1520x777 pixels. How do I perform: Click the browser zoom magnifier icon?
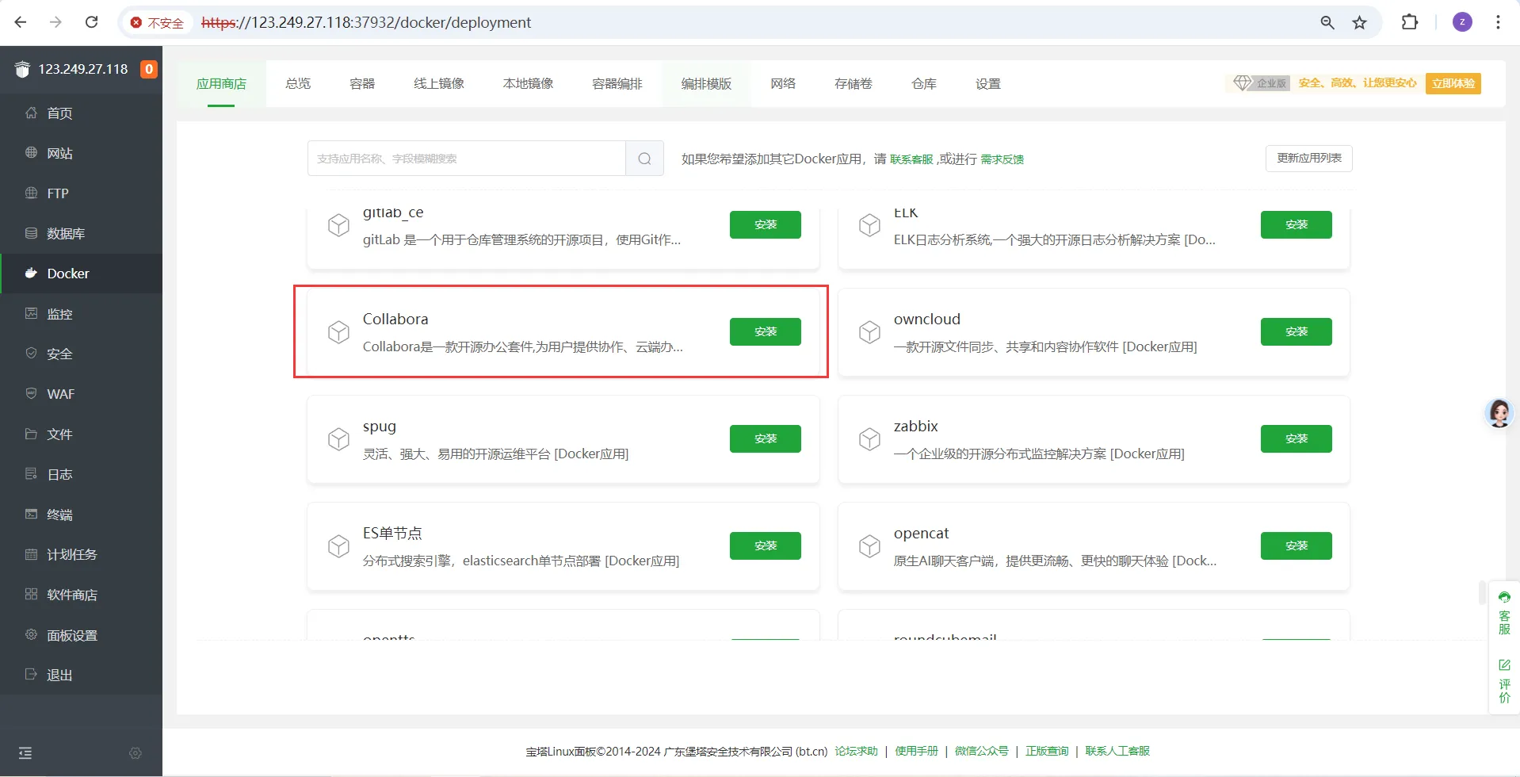coord(1327,22)
